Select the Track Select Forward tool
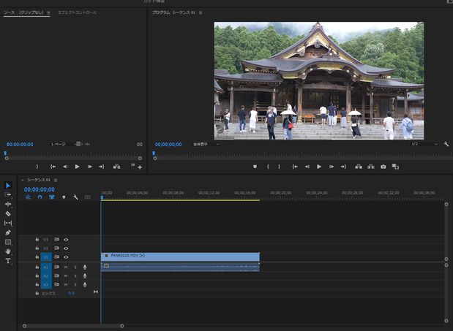This screenshot has width=453, height=331. tap(8, 194)
